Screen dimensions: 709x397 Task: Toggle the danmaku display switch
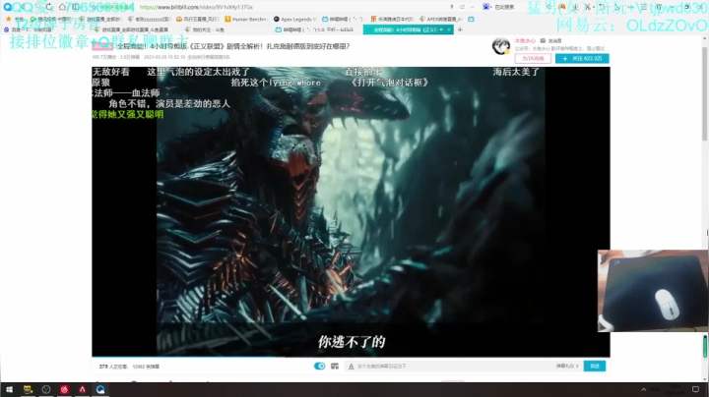pyautogui.click(x=319, y=366)
